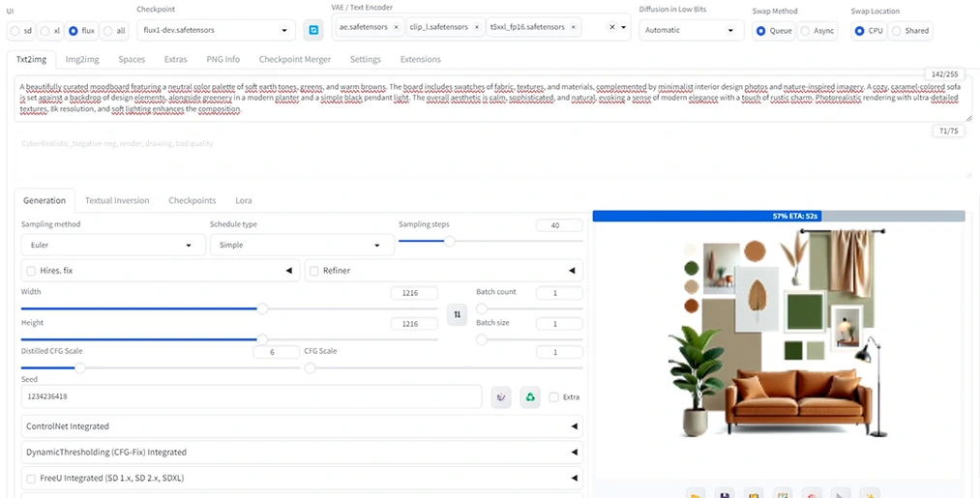
Task: Choose Queue swap method
Action: [760, 31]
